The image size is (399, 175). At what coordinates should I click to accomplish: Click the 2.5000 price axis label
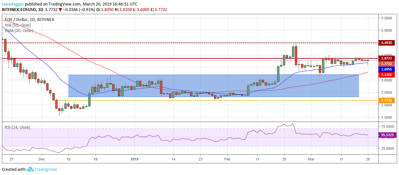tap(386, 93)
